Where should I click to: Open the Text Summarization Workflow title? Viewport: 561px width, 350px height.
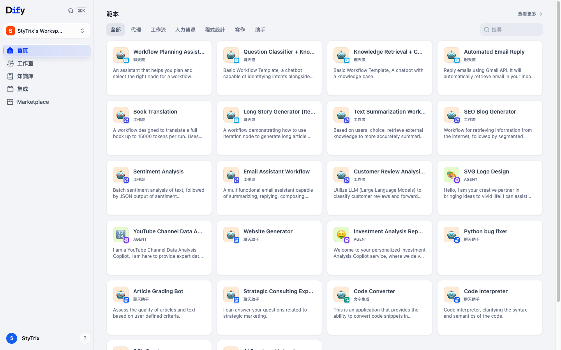coord(390,112)
